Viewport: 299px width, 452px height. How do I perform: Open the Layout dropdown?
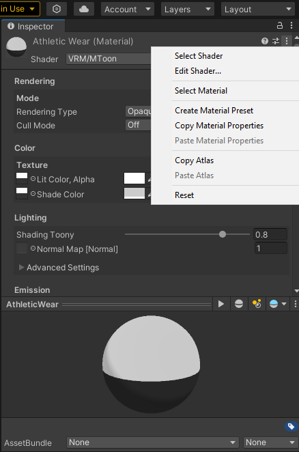pos(258,9)
